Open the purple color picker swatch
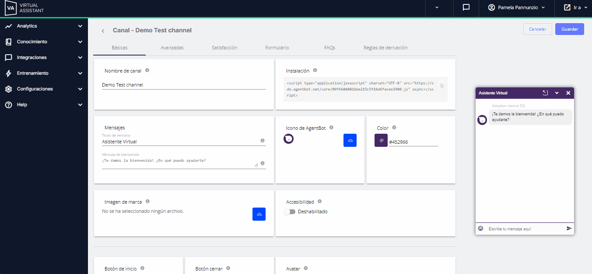Viewport: 592px width, 274px height. click(381, 140)
